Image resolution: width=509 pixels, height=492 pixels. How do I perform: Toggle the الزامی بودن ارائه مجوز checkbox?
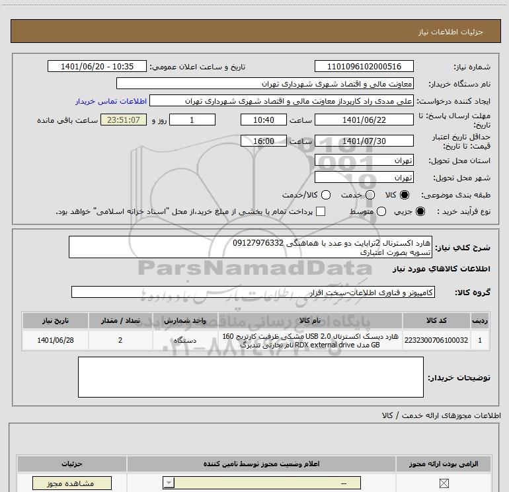click(444, 483)
